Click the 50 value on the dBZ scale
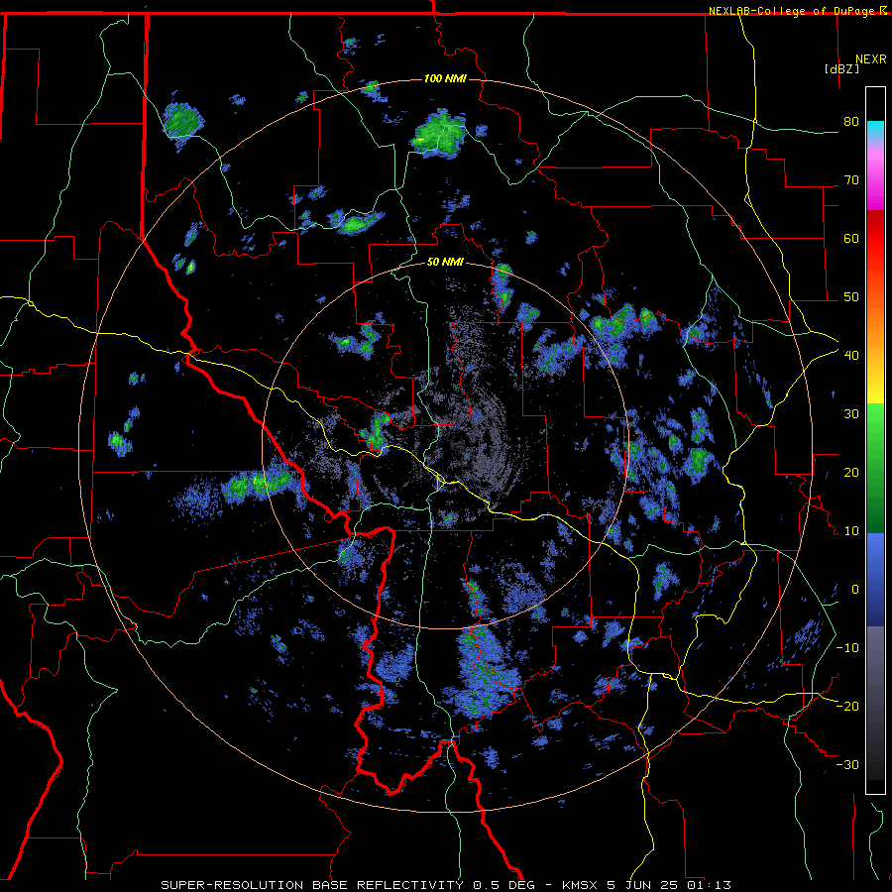 [x=851, y=297]
